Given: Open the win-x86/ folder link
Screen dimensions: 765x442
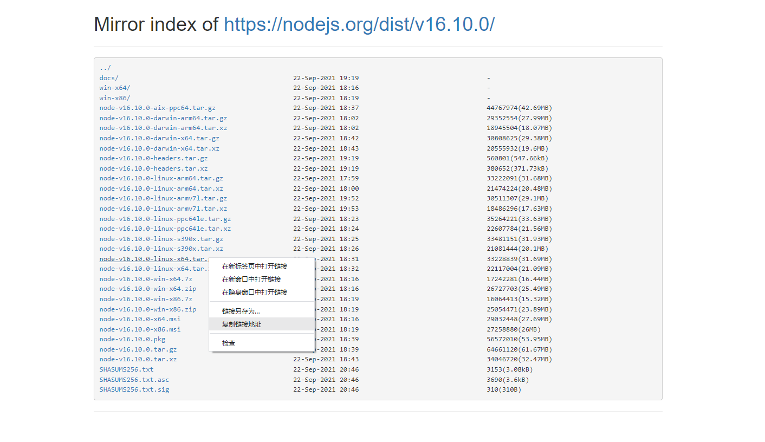Looking at the screenshot, I should click(115, 98).
